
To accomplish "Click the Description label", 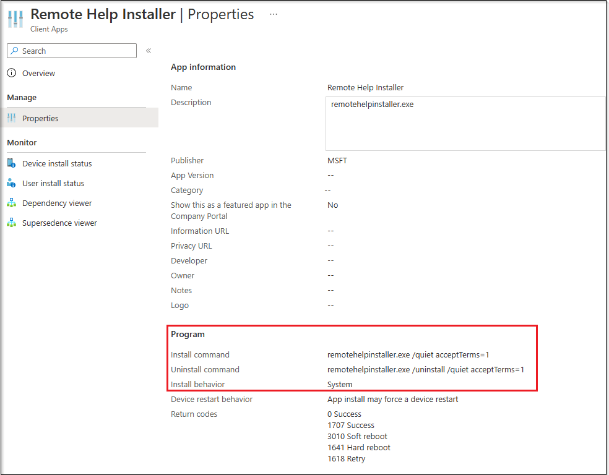I will [x=191, y=103].
